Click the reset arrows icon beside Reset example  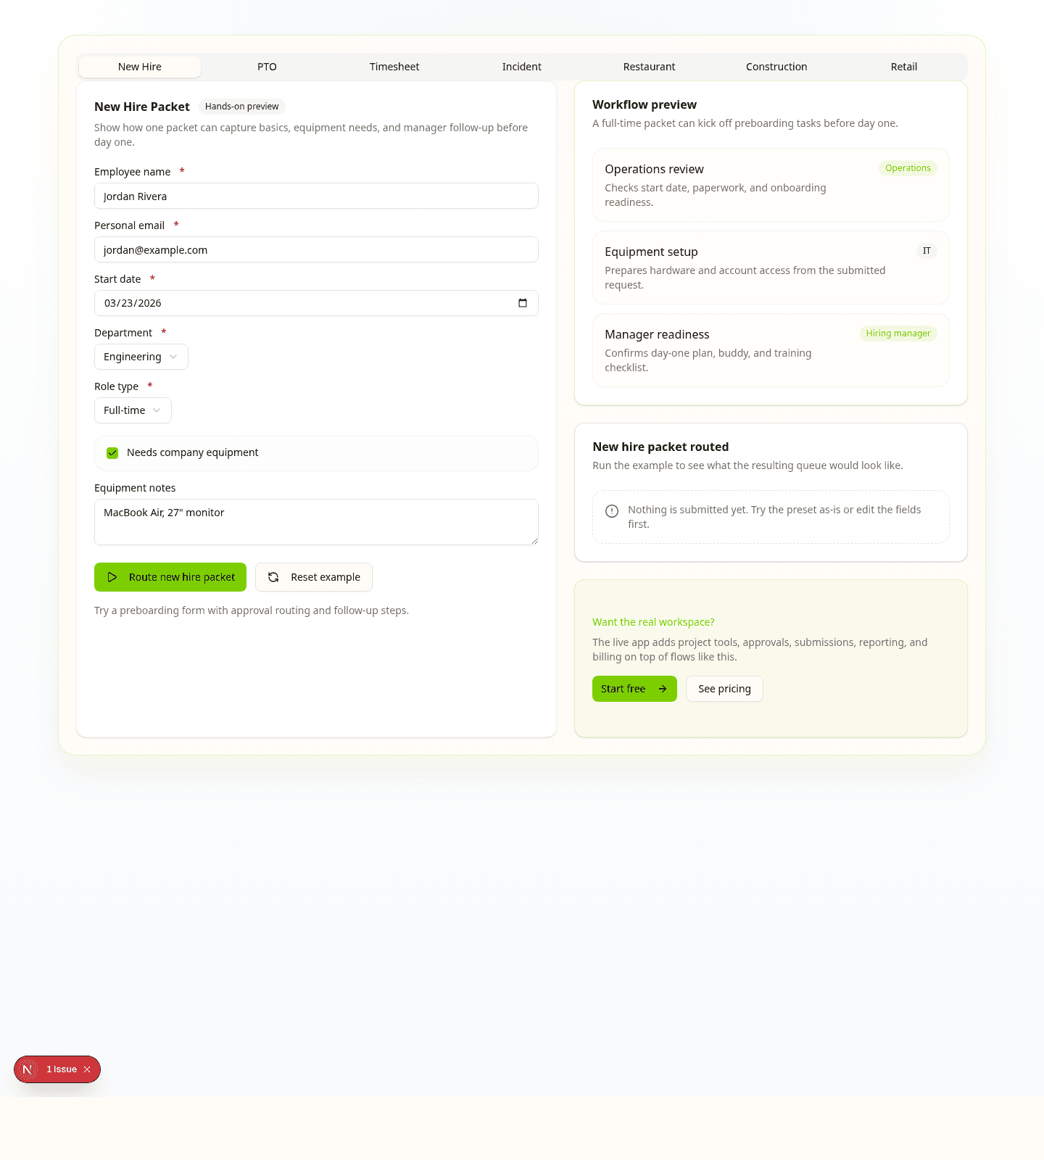(x=273, y=577)
